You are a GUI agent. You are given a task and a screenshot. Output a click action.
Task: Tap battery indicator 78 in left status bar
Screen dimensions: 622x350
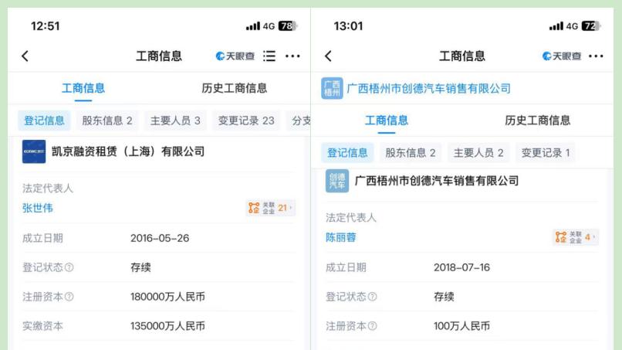tap(288, 26)
